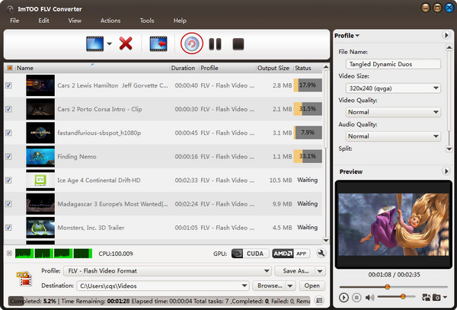Click the file list scroll down arrow
Viewport: 457px width, 310px height.
coord(326,241)
